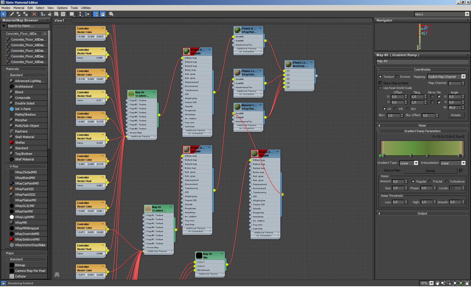Select the Pan tool hand icon
This screenshot has height=294, width=471.
pos(437,283)
